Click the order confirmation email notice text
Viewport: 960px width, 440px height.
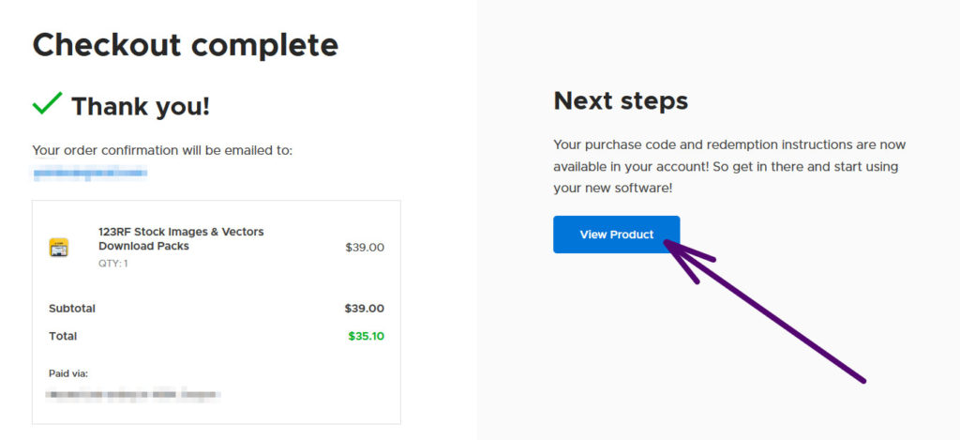162,150
